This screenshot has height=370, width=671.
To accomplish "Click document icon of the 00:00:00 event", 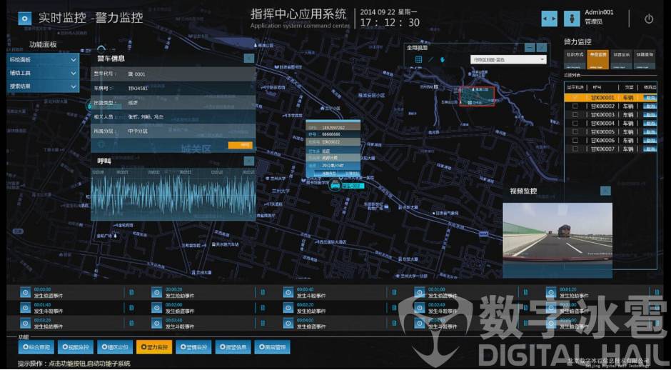I will point(131,292).
